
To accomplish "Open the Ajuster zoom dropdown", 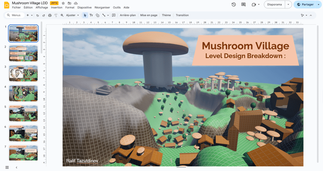I will tap(72, 15).
